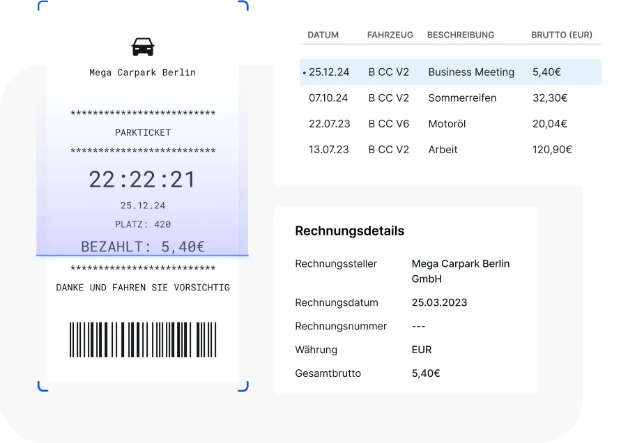The height and width of the screenshot is (443, 628).
Task: Open the DATUM column sorting options
Action: point(323,34)
